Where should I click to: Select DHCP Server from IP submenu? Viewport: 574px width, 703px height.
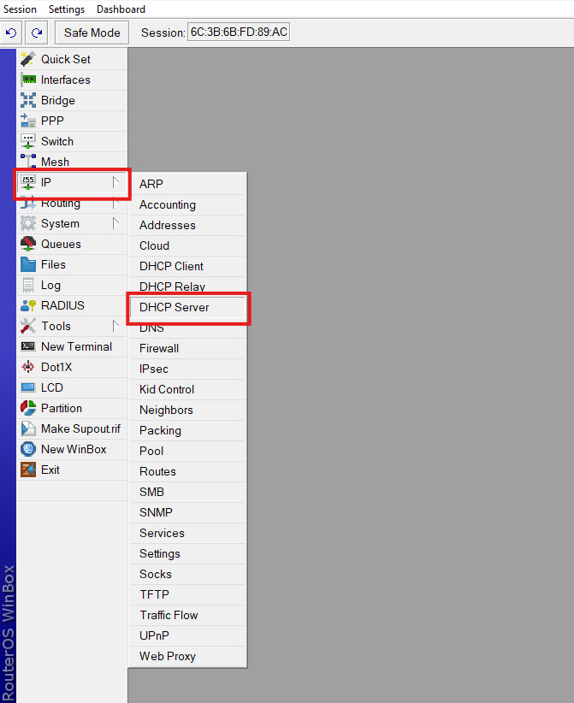click(x=188, y=308)
